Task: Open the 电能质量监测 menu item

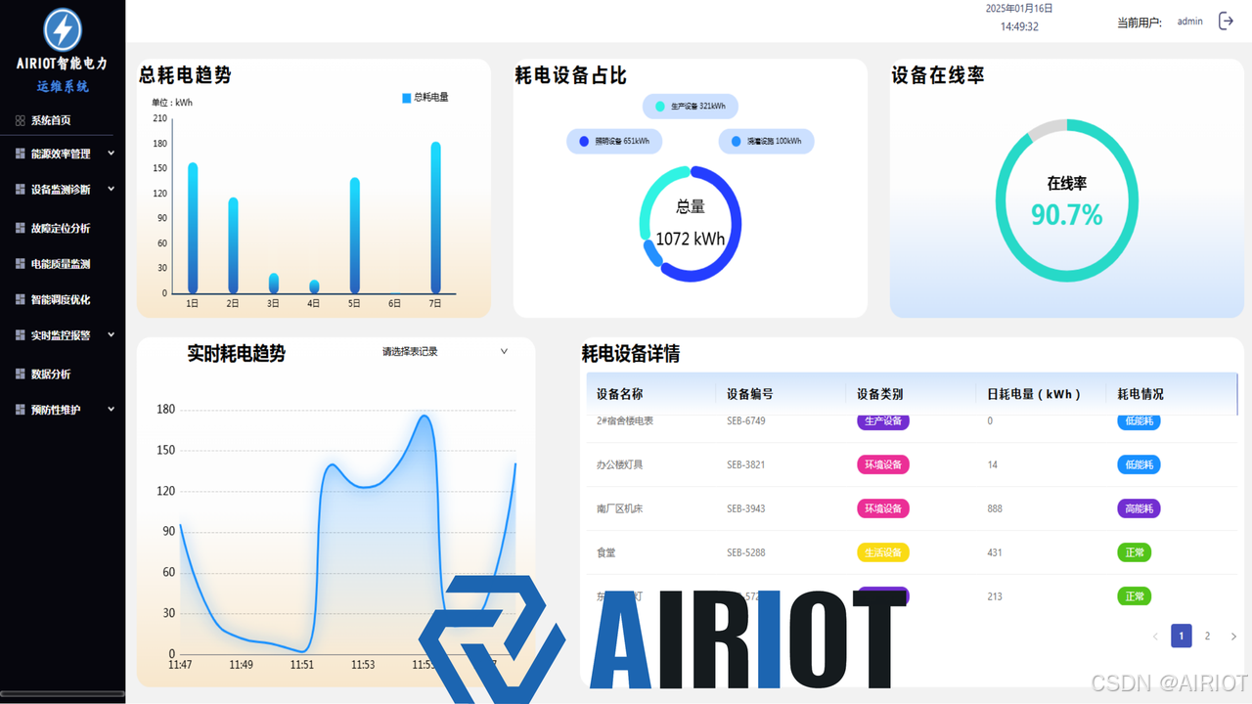Action: (63, 264)
